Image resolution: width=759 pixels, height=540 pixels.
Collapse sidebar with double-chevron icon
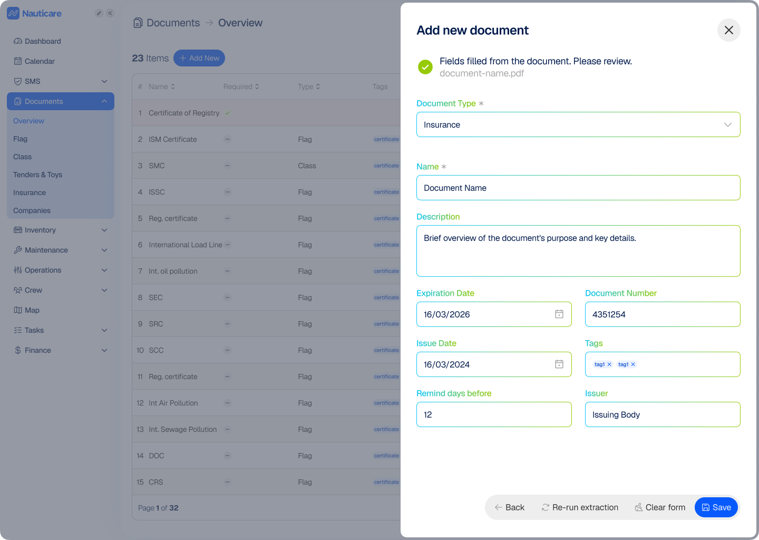110,13
